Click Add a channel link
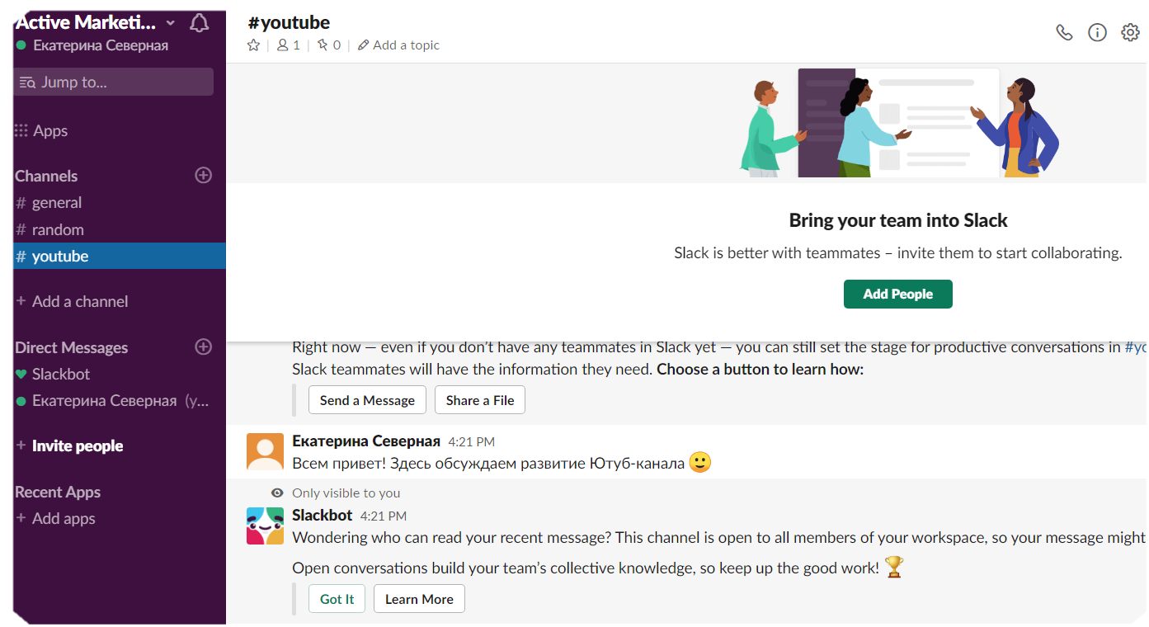 73,301
